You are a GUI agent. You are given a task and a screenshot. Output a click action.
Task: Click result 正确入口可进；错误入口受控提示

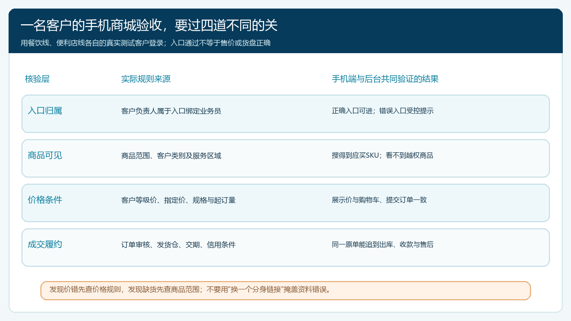(383, 111)
